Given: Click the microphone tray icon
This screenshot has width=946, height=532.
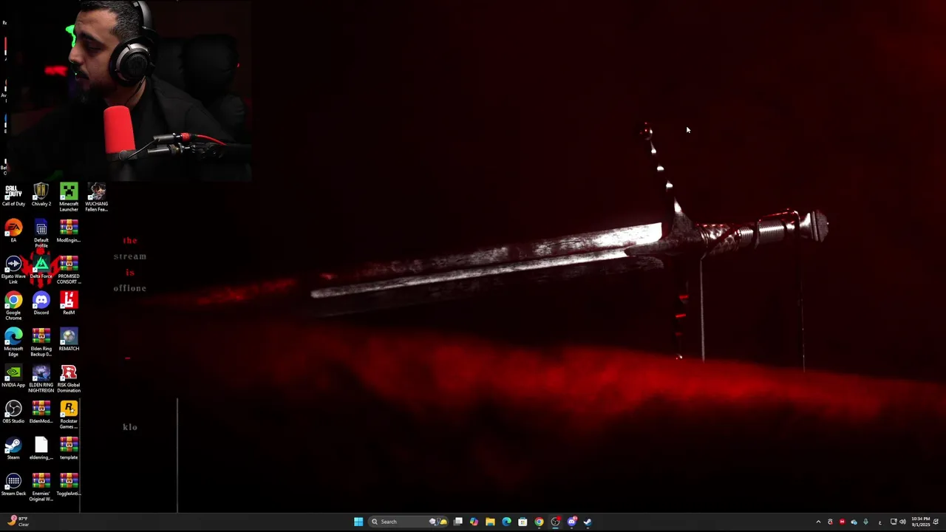Looking at the screenshot, I should 865,522.
